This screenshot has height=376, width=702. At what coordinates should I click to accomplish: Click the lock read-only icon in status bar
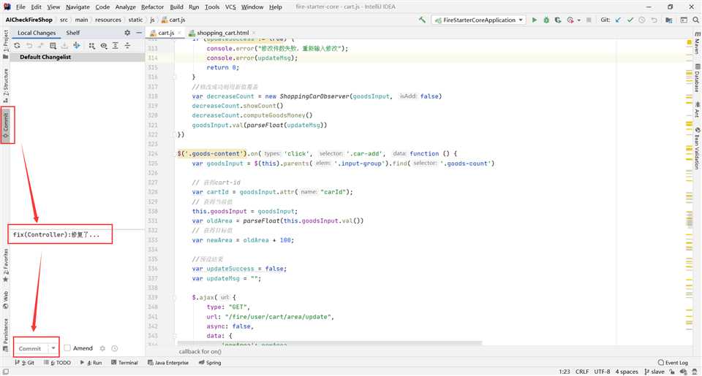672,372
